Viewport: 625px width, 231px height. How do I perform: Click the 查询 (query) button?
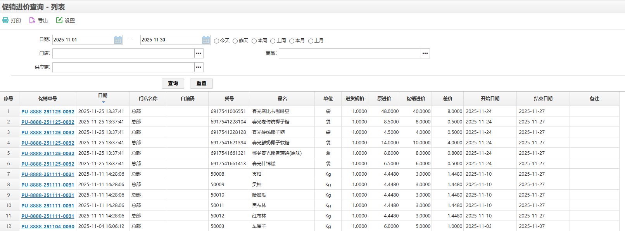[x=173, y=83]
